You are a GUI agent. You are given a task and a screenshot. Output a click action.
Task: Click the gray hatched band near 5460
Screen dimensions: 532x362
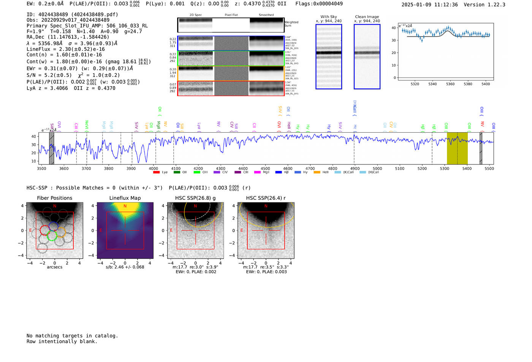coord(481,149)
